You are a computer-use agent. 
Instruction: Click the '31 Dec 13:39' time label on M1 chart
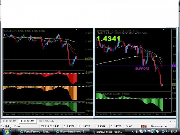[x=82, y=114]
